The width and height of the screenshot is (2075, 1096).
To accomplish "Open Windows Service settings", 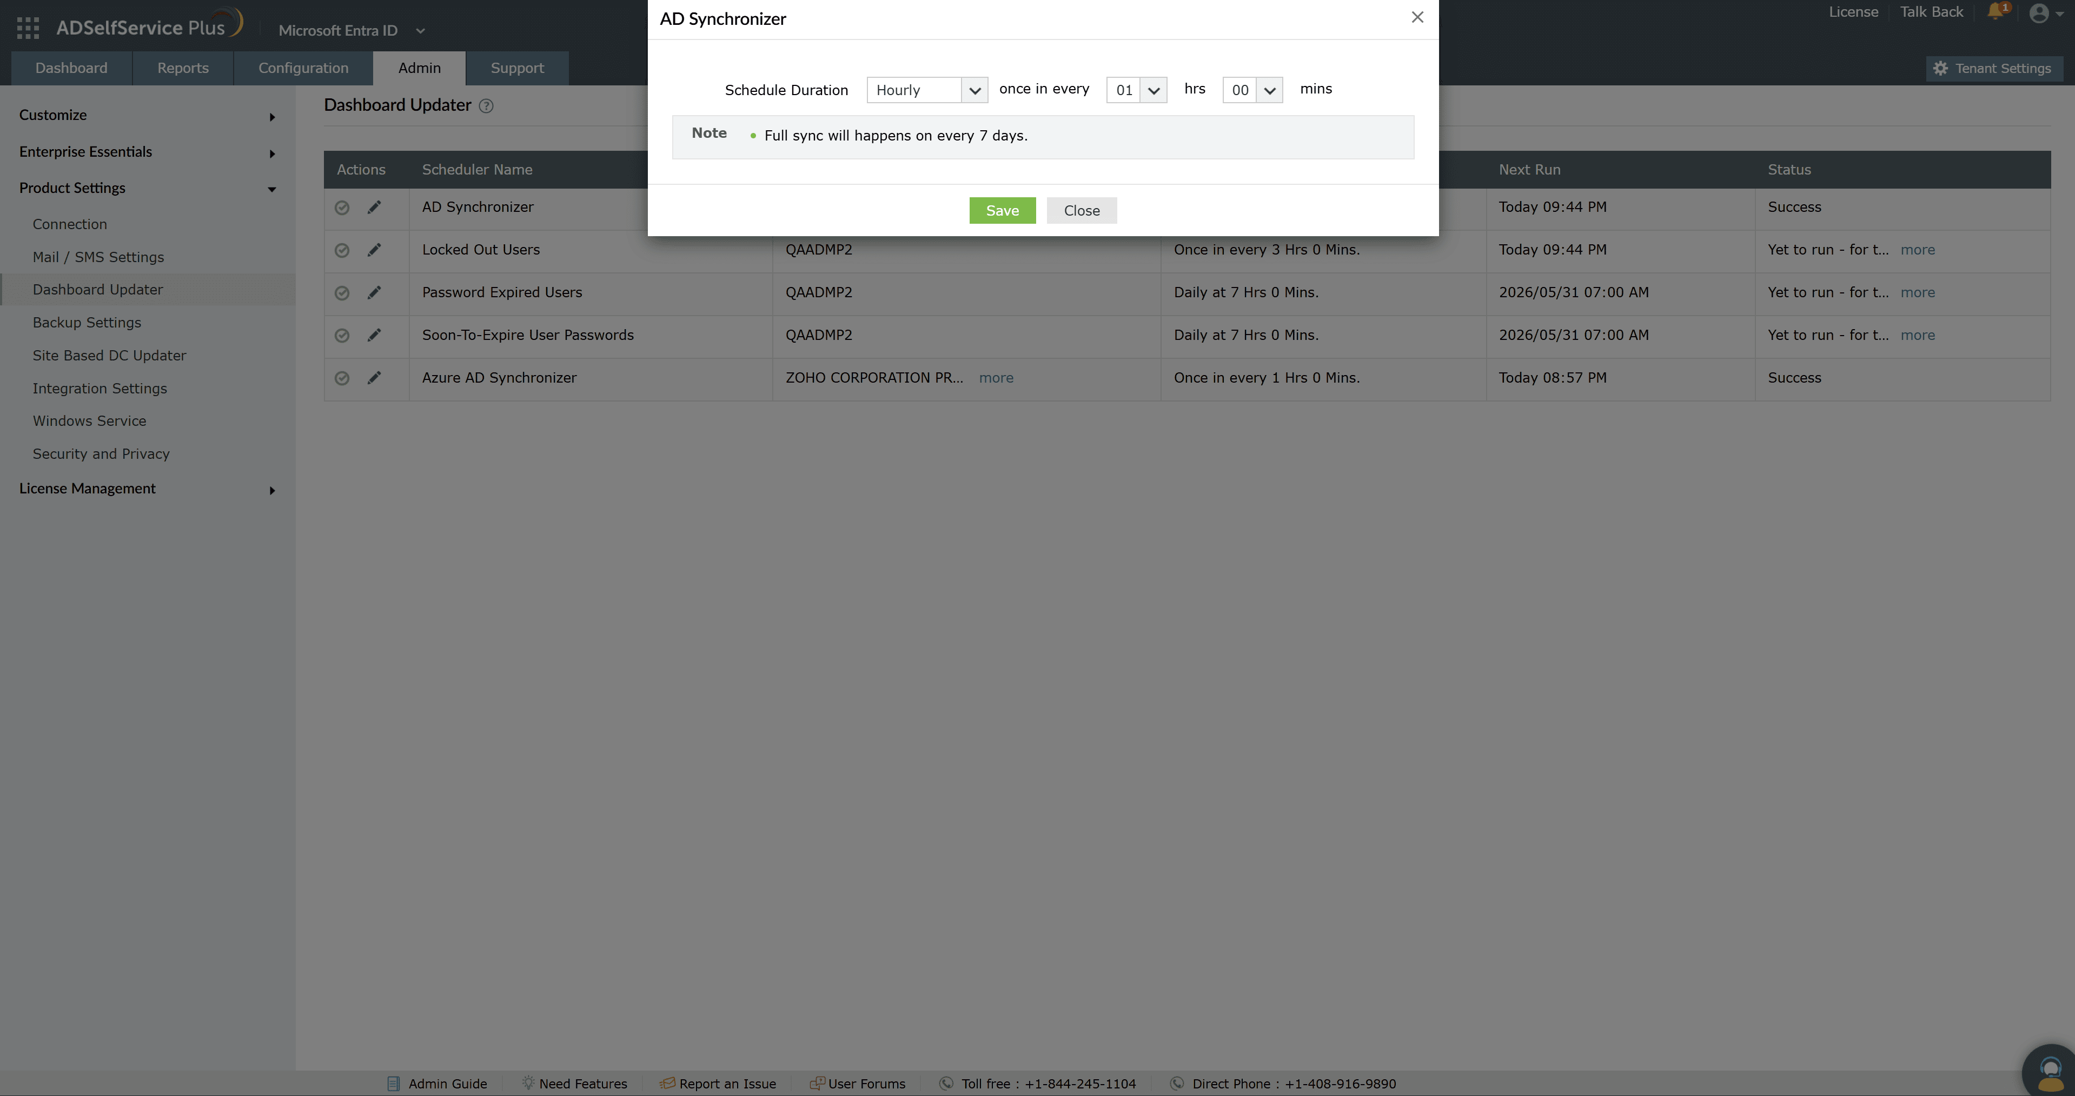I will [89, 421].
